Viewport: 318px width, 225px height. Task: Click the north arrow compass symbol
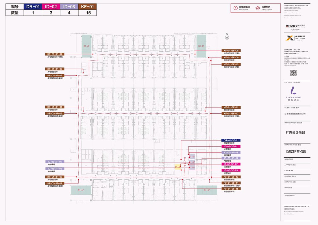click(x=227, y=37)
